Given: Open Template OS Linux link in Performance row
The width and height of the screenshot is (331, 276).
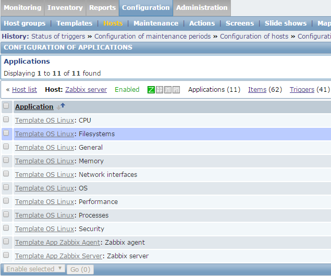Looking at the screenshot, I should pos(44,201).
